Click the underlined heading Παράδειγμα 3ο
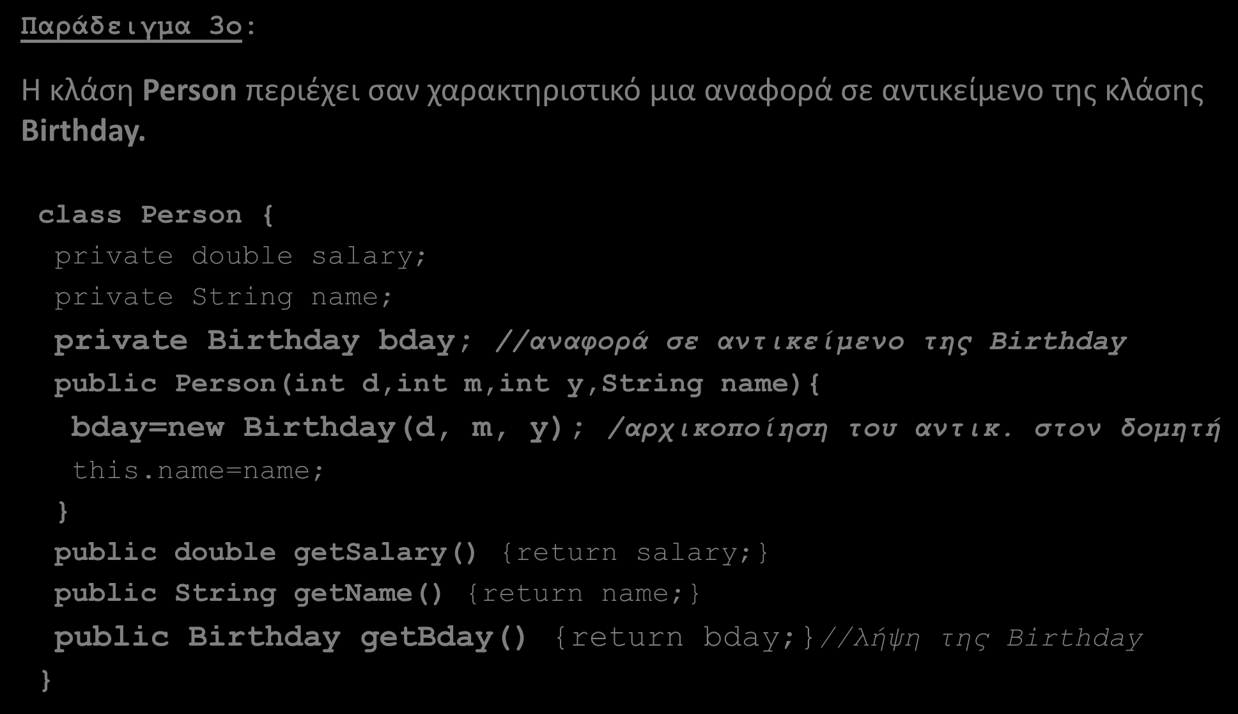The height and width of the screenshot is (714, 1238). (132, 27)
